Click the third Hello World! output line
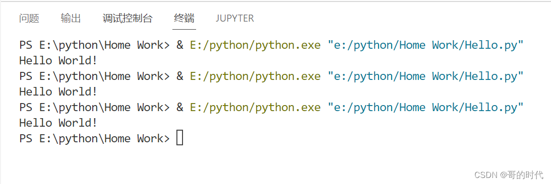 (x=58, y=123)
